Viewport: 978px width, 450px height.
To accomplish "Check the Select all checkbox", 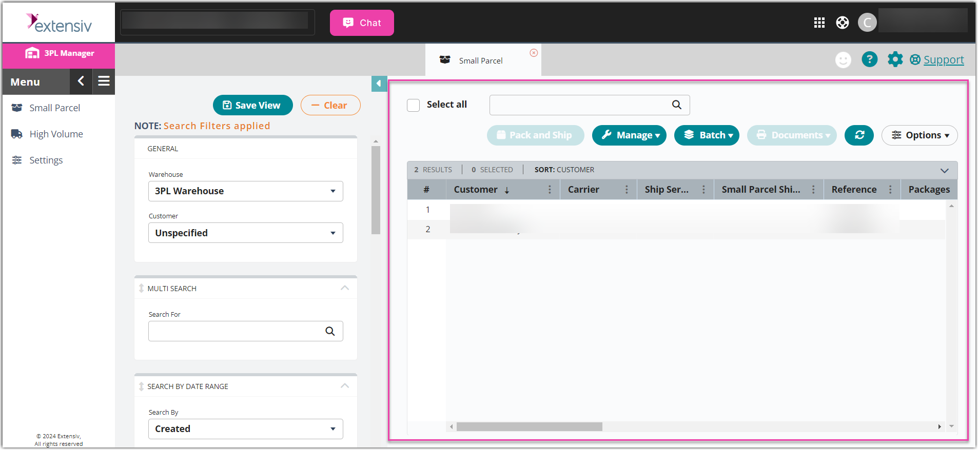I will point(414,105).
